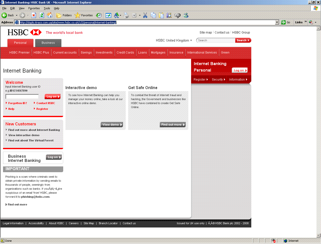Click the text size 'A' icon

(116, 15)
